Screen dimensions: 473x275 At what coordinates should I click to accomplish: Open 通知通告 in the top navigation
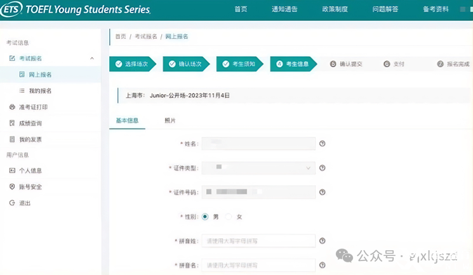(284, 10)
